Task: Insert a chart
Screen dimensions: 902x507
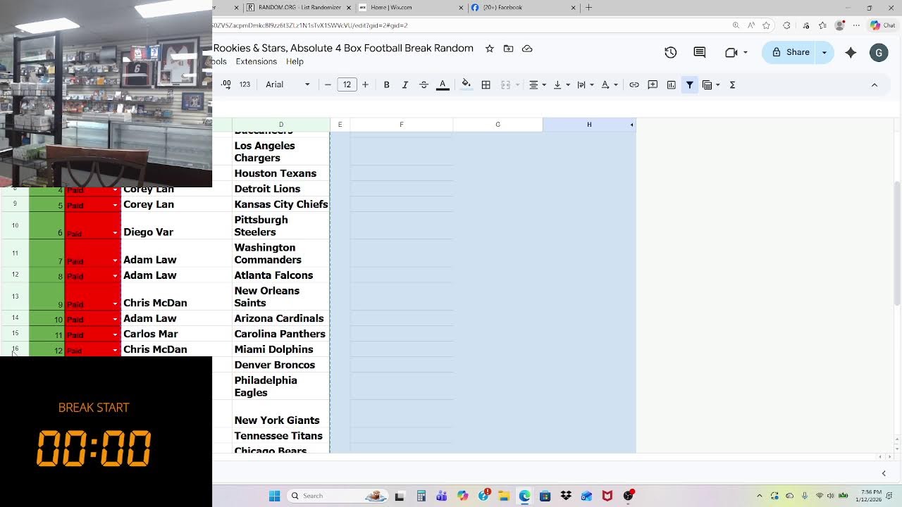Action: pos(672,84)
